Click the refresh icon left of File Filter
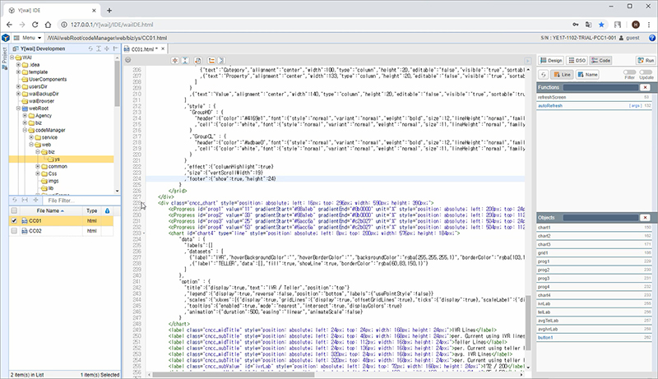Viewport: 658px width, 379px height. (14, 200)
